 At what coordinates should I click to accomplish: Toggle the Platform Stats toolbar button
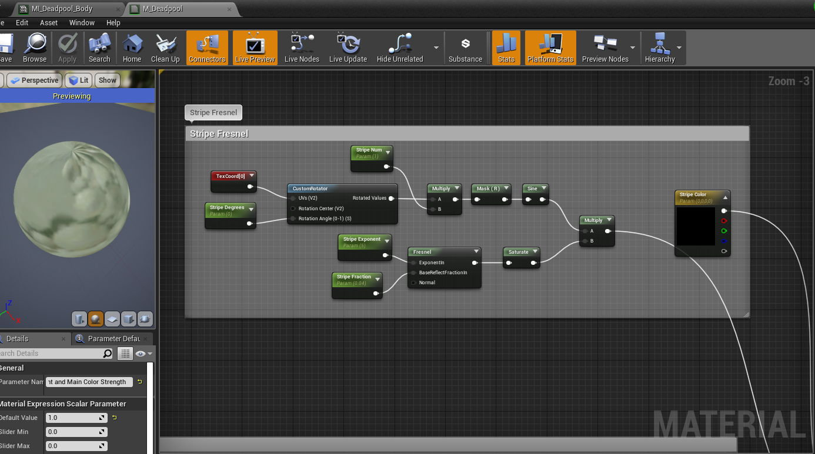[x=550, y=48]
